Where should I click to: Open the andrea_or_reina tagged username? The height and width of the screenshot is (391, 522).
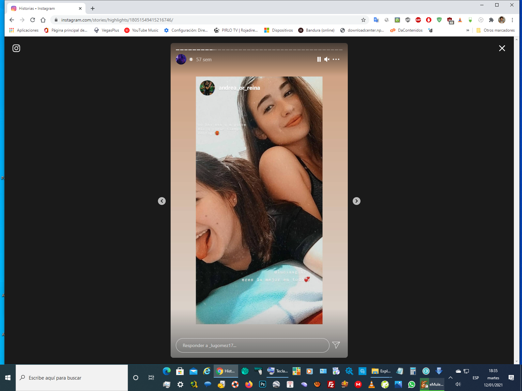[x=239, y=88]
